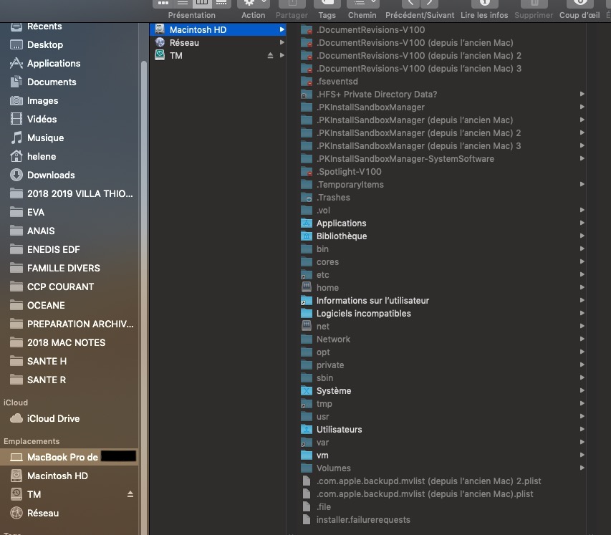This screenshot has height=535, width=611.
Task: Open Images in the sidebar
Action: [x=69, y=100]
